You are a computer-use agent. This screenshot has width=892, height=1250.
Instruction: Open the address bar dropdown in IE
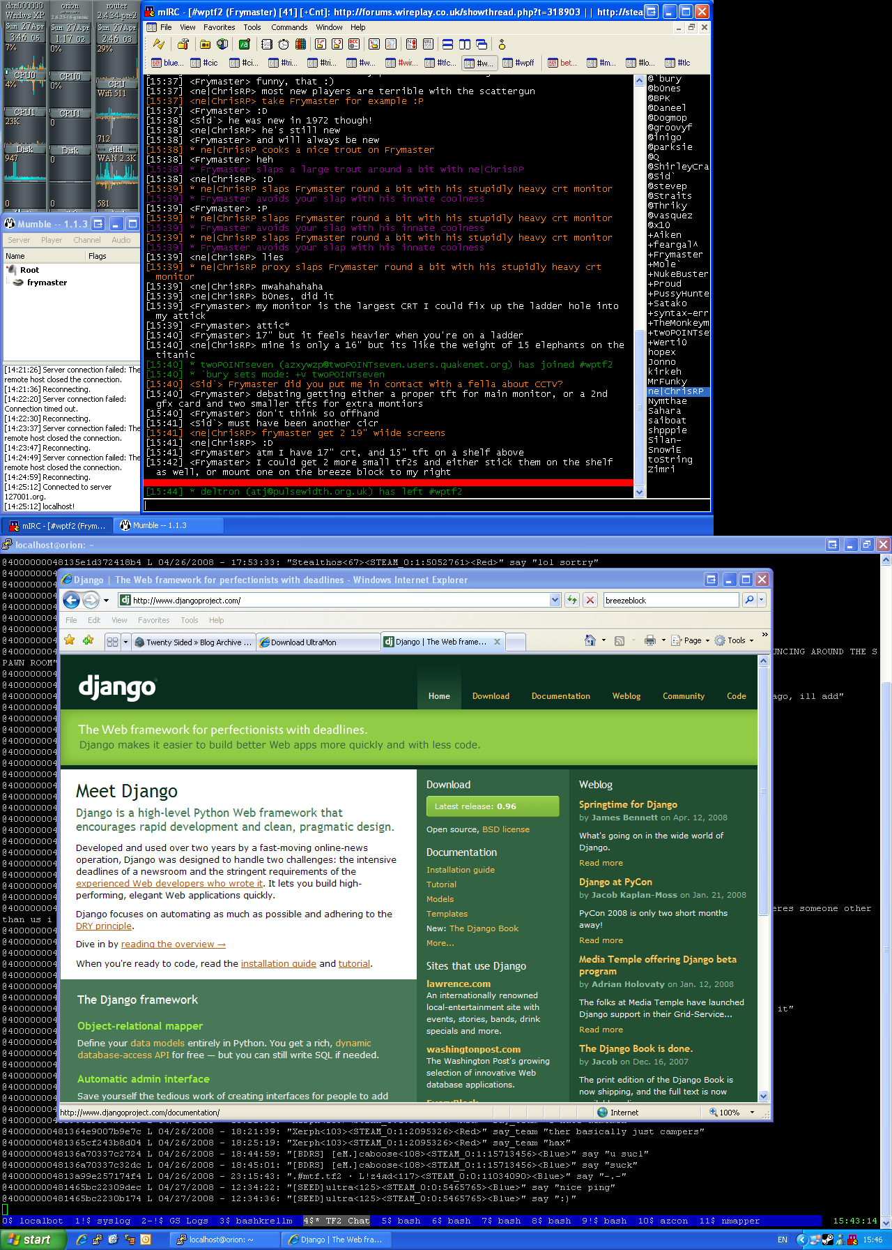click(x=555, y=600)
